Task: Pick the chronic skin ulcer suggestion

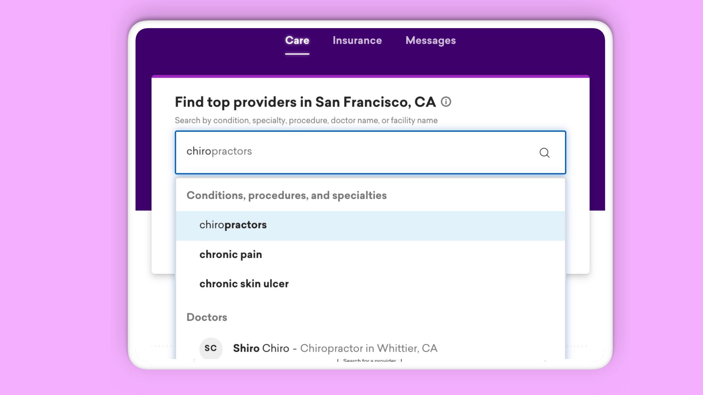Action: [x=244, y=284]
